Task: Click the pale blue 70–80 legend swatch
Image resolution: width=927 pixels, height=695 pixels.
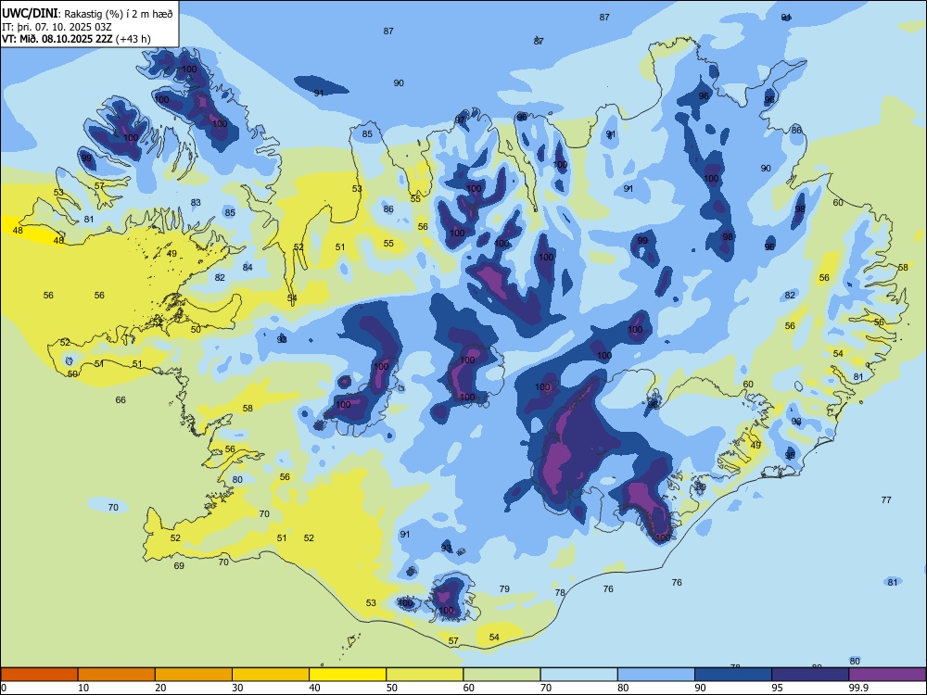Action: click(578, 675)
